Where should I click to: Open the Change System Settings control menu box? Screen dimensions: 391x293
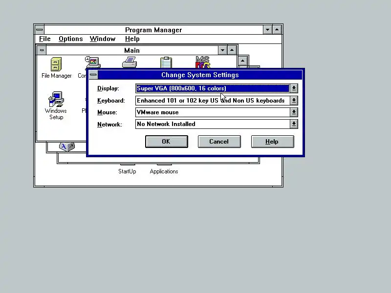93,75
